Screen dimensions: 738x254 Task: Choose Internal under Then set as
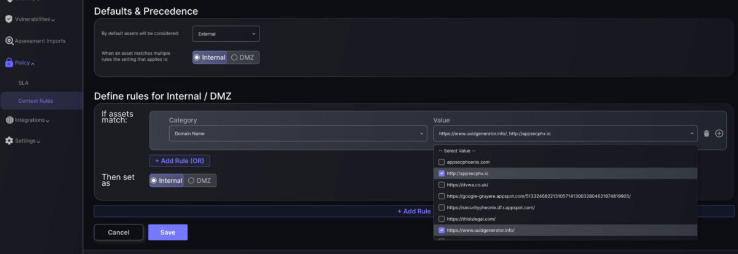pyautogui.click(x=167, y=181)
